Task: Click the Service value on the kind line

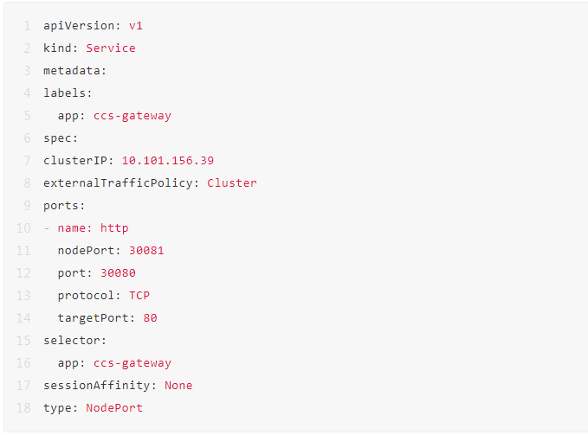Action: pyautogui.click(x=111, y=48)
